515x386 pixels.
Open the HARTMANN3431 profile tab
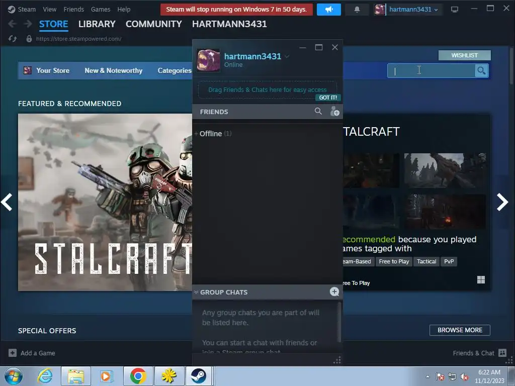229,24
